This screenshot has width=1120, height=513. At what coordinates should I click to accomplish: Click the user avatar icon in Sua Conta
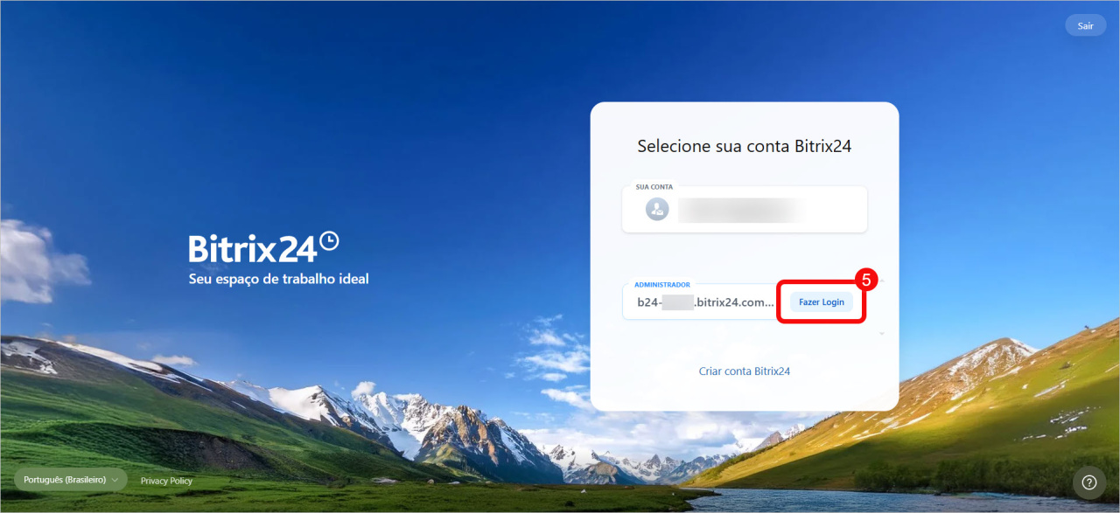[x=657, y=209]
